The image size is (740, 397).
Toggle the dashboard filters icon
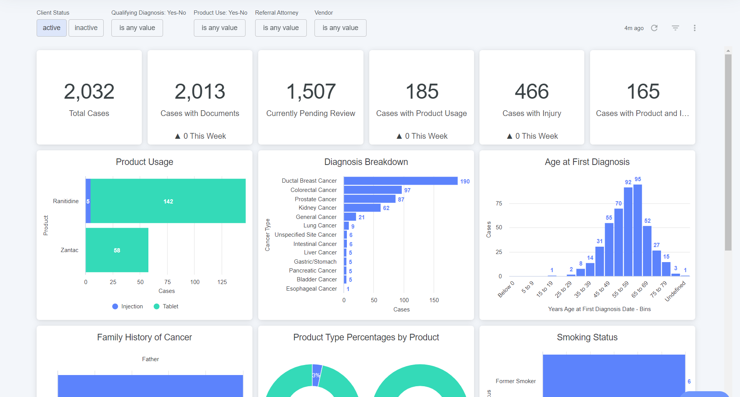(x=675, y=28)
